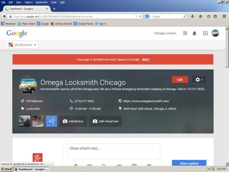The width and height of the screenshot is (229, 172).
Task: Open the first business photo thumbnail
Action: click(24, 121)
